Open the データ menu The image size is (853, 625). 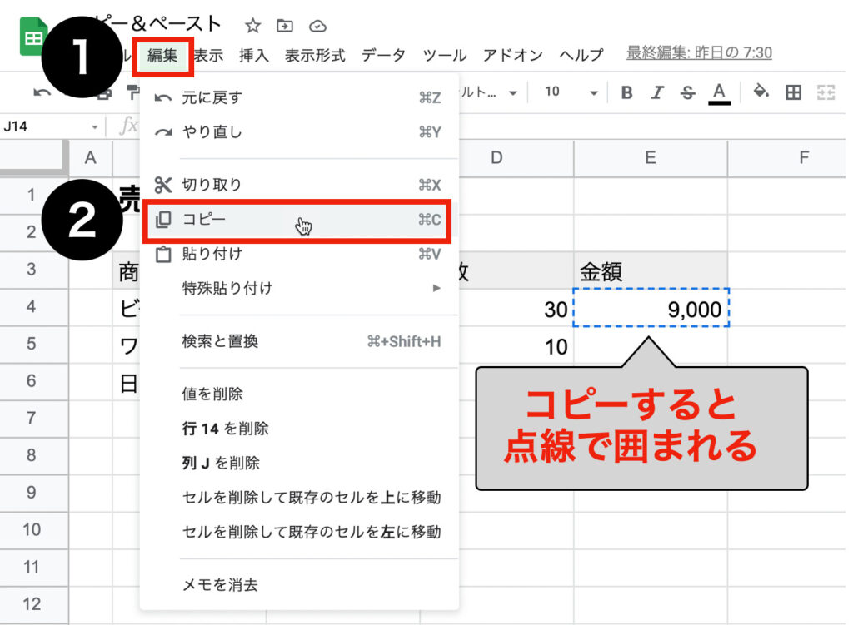click(383, 56)
